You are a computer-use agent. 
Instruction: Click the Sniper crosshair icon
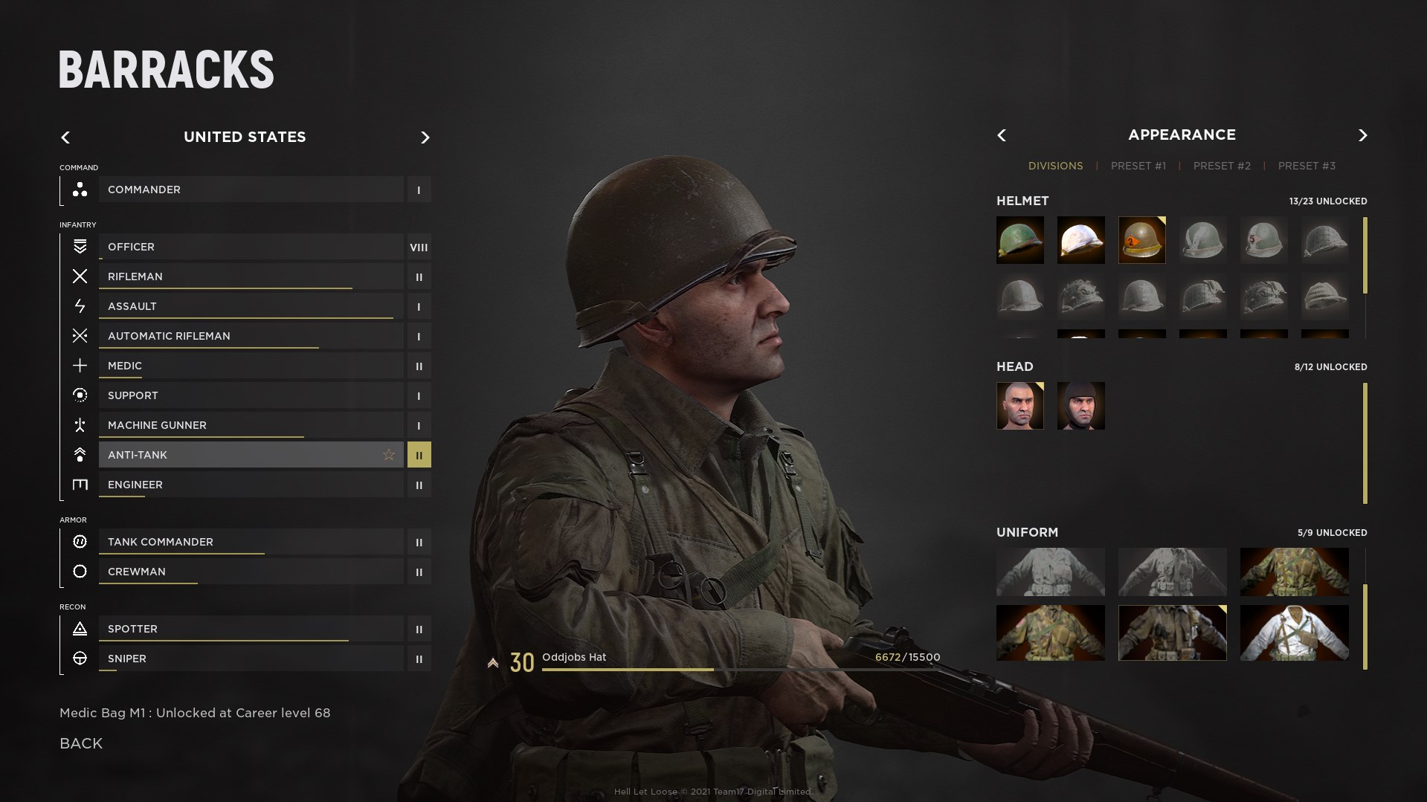(x=80, y=659)
